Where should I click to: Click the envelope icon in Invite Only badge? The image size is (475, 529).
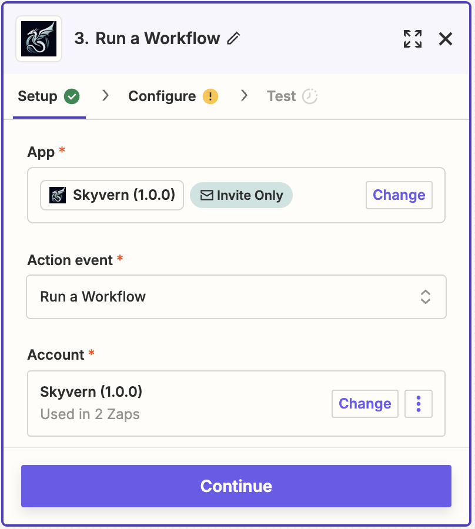[206, 195]
